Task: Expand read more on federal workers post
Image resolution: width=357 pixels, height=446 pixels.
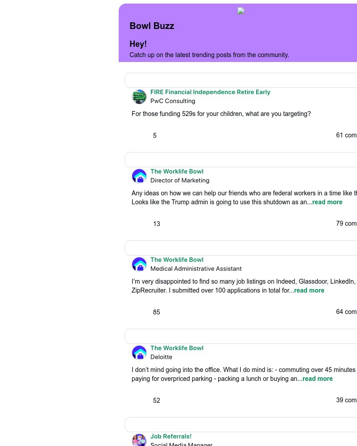Action: coord(327,202)
